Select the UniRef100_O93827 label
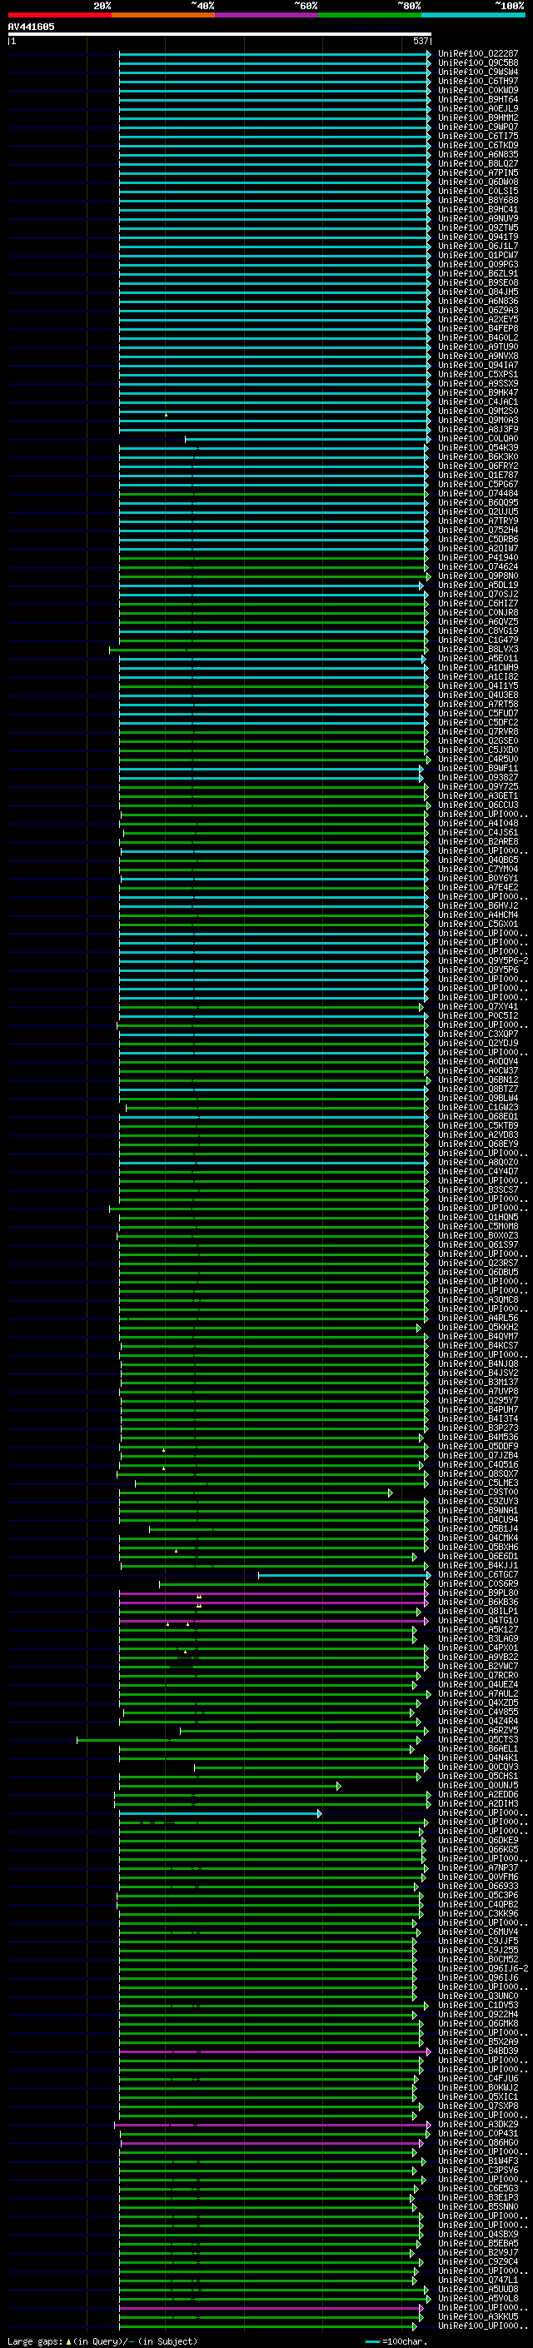Viewport: 533px width, 2348px height. point(478,777)
